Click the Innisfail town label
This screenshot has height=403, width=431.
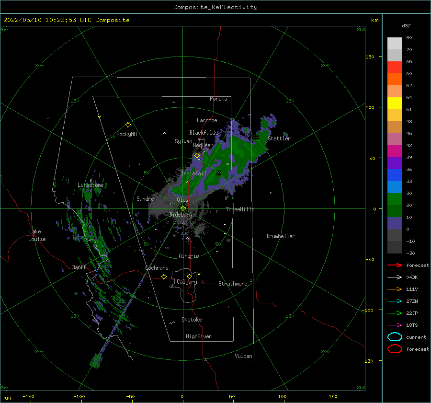193,173
